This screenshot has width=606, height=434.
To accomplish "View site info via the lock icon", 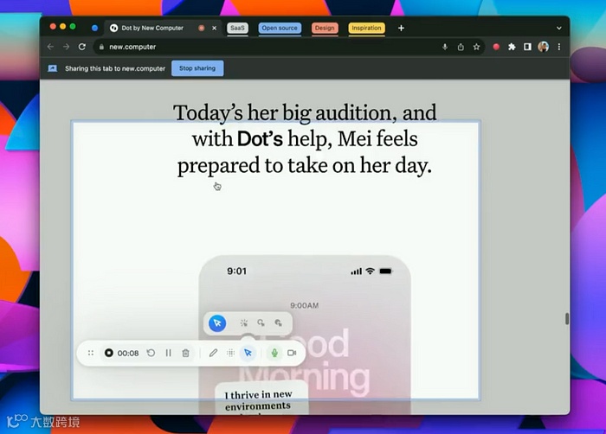I will pos(101,47).
